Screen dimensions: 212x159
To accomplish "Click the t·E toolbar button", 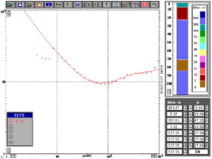I will tap(97, 4).
